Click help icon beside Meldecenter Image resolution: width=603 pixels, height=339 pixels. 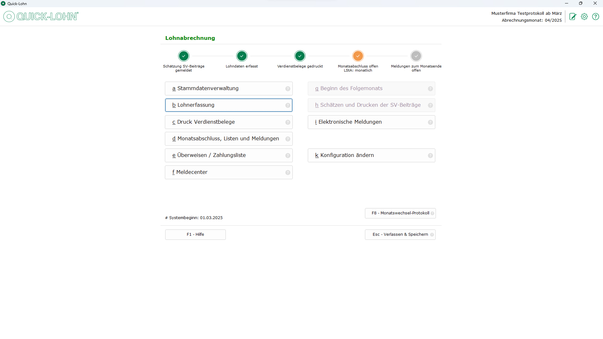(x=288, y=173)
